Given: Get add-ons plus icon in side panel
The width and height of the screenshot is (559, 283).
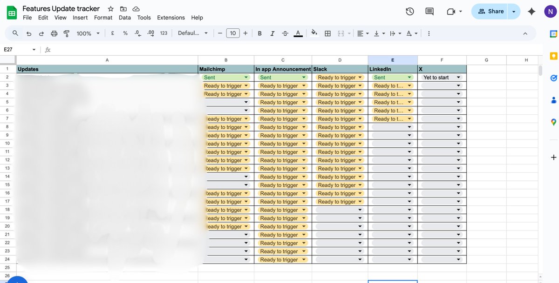Looking at the screenshot, I should pyautogui.click(x=553, y=158).
